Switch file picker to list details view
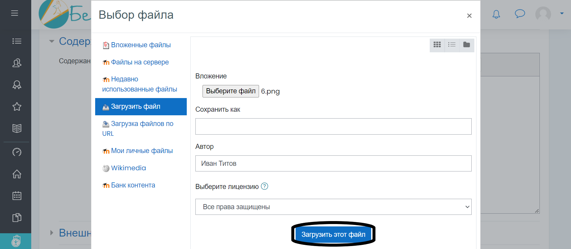The width and height of the screenshot is (571, 249). (x=452, y=45)
